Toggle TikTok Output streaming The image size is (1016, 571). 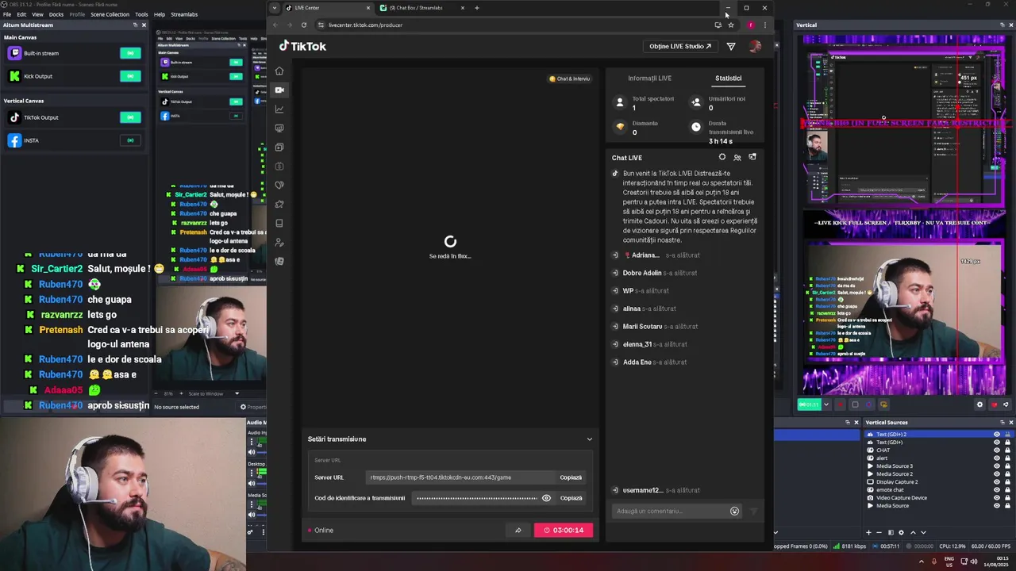pos(130,117)
